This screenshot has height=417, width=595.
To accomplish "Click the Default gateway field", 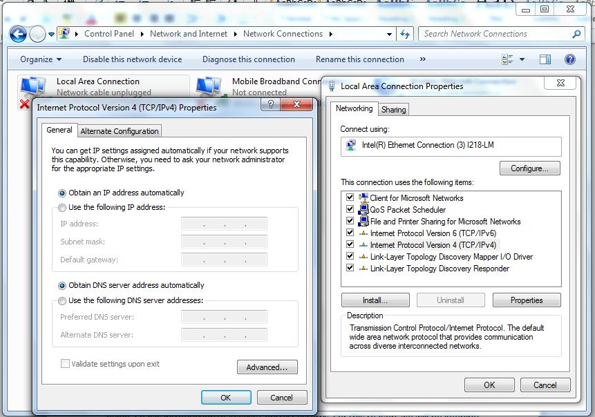I will 225,260.
